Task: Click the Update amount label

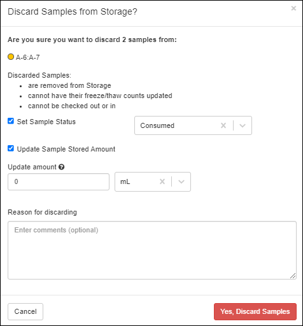Action: pos(32,167)
